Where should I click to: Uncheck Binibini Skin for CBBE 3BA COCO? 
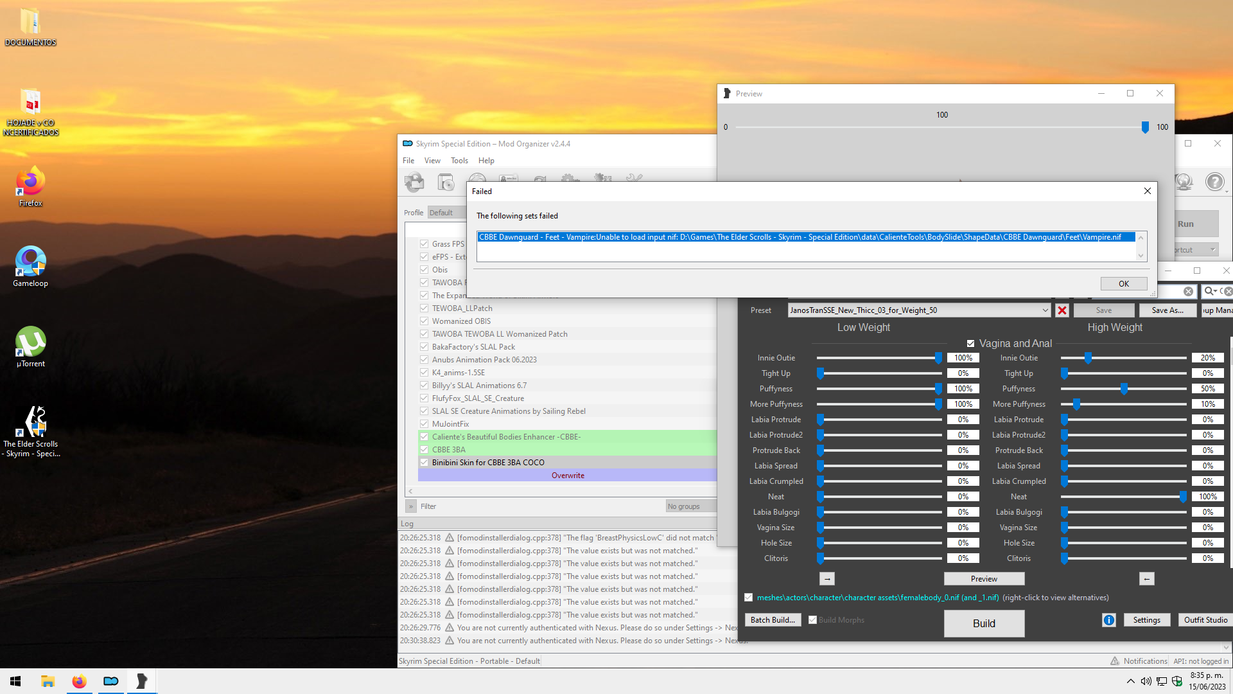click(424, 463)
